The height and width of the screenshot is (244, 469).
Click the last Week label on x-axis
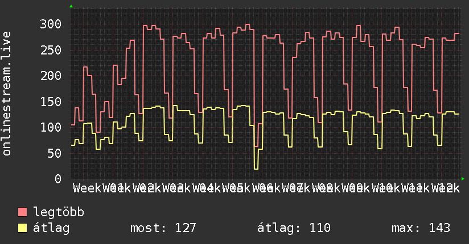[x=446, y=188]
